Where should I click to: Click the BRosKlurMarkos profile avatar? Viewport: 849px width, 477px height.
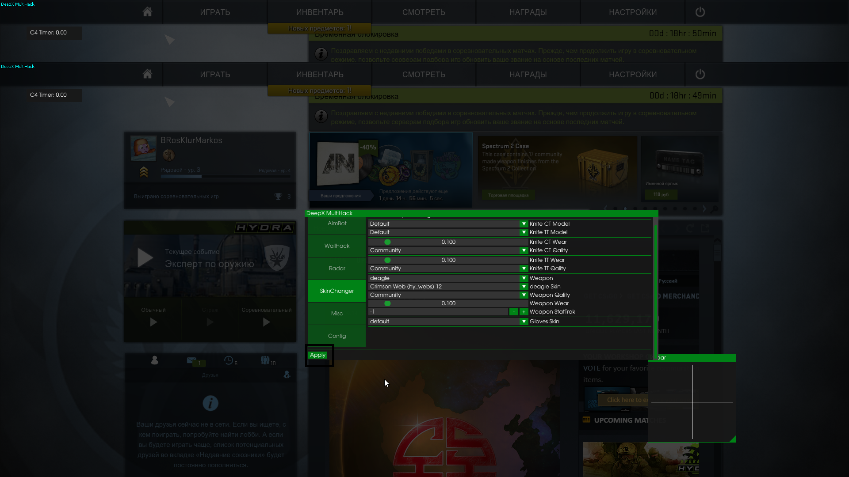[x=143, y=148]
